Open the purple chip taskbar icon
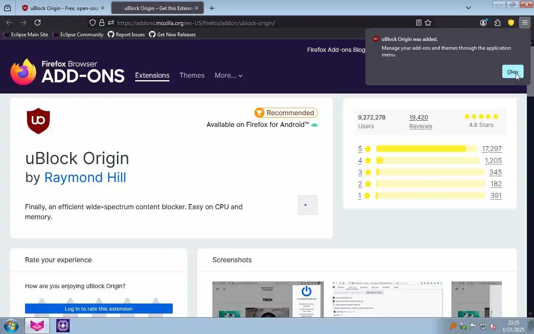 tap(63, 326)
